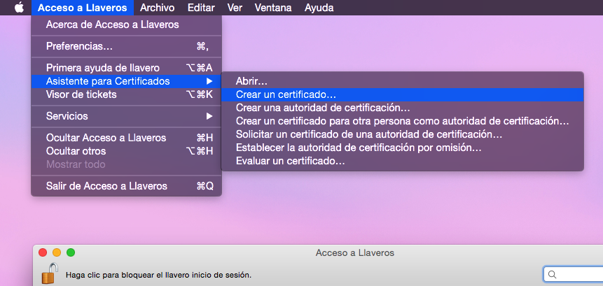Open the Ver menu
Image resolution: width=603 pixels, height=286 pixels.
[235, 8]
